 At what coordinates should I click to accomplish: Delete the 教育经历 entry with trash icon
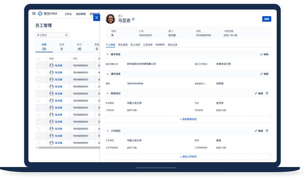267,94
